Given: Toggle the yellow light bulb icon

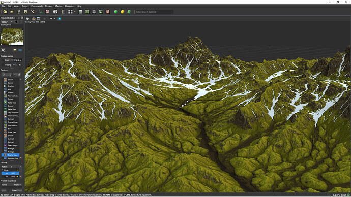Looking at the screenshot, I should [x=15, y=50].
